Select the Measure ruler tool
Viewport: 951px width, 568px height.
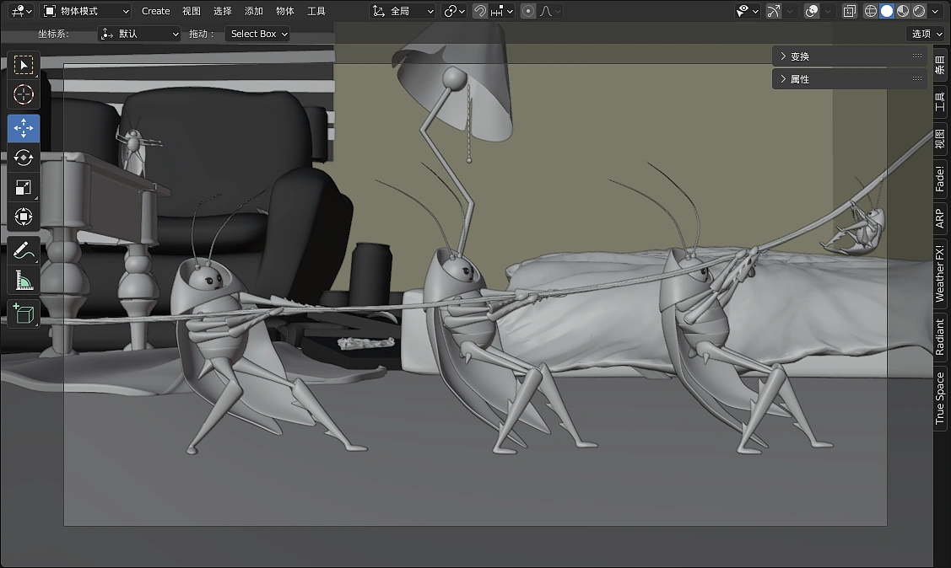(x=24, y=281)
